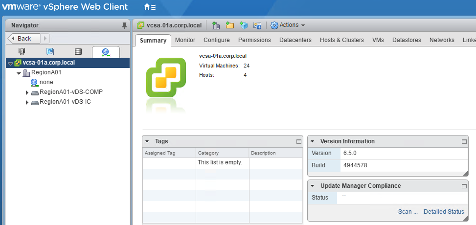Select RegionA01-vDS-IC distributed switch
The height and width of the screenshot is (225, 476).
[65, 102]
